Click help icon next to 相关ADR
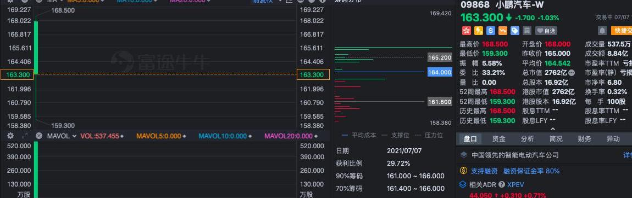The width and height of the screenshot is (632, 198). click(502, 185)
